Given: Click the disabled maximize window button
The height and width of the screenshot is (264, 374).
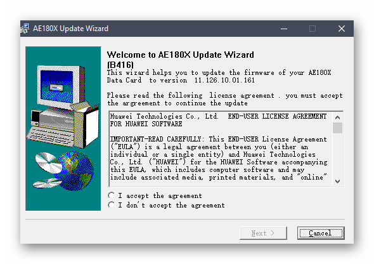Looking at the screenshot, I should [x=313, y=29].
